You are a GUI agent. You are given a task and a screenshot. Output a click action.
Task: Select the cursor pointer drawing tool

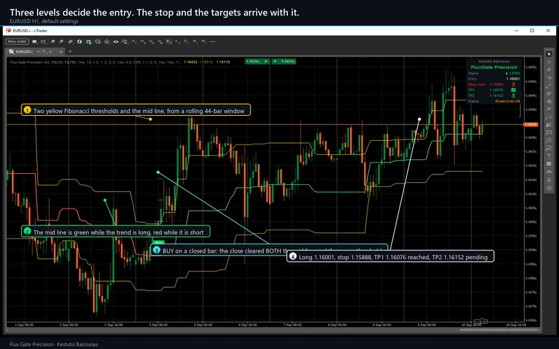(549, 54)
